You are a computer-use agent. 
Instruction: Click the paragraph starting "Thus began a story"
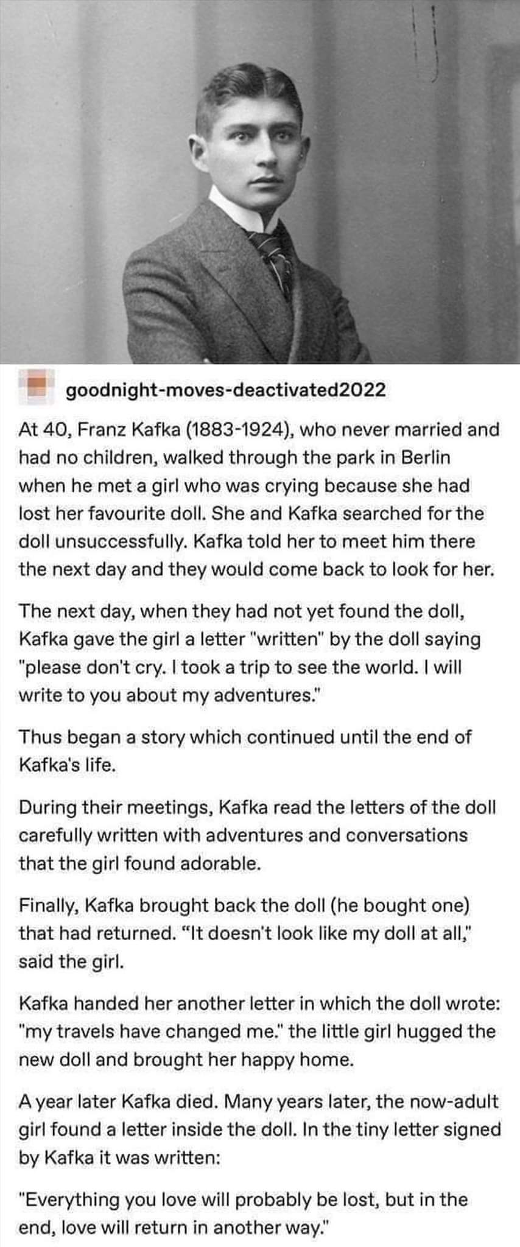pos(245,750)
